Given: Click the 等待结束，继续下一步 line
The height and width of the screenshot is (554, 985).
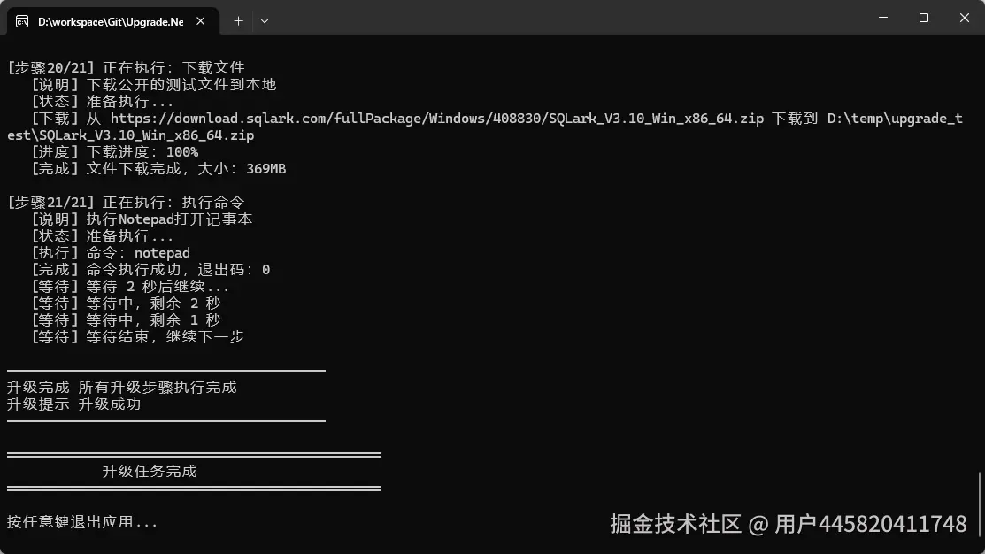Looking at the screenshot, I should pos(137,336).
